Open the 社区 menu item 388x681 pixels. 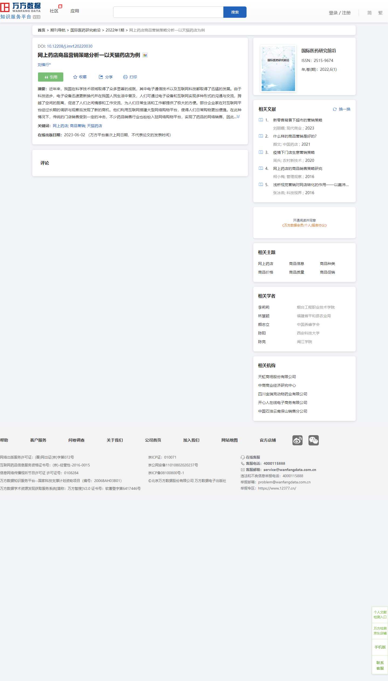coord(54,11)
